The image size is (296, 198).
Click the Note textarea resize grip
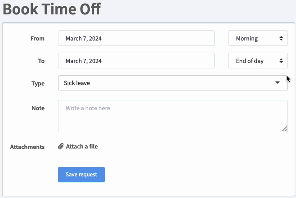tap(284, 129)
